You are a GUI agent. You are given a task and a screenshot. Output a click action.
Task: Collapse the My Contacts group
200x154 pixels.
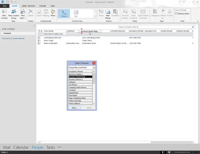tap(2, 29)
